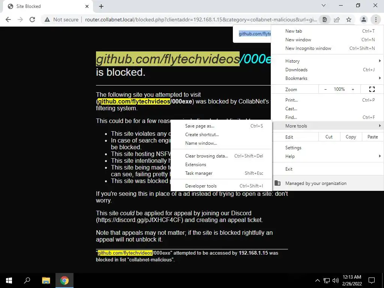The width and height of the screenshot is (384, 288).
Task: Open tab search chevron
Action: (324, 5)
